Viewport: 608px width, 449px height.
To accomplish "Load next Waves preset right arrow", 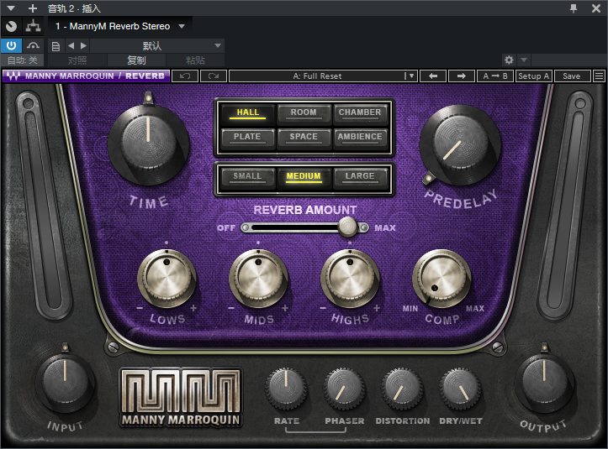I will tap(462, 76).
